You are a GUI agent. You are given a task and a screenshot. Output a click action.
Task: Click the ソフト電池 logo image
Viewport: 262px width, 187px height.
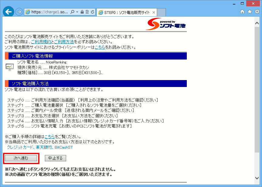point(166,24)
